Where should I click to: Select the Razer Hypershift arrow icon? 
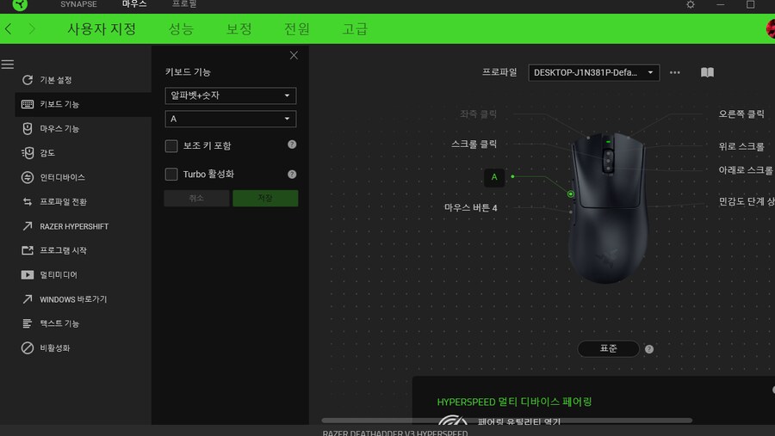[x=28, y=226]
